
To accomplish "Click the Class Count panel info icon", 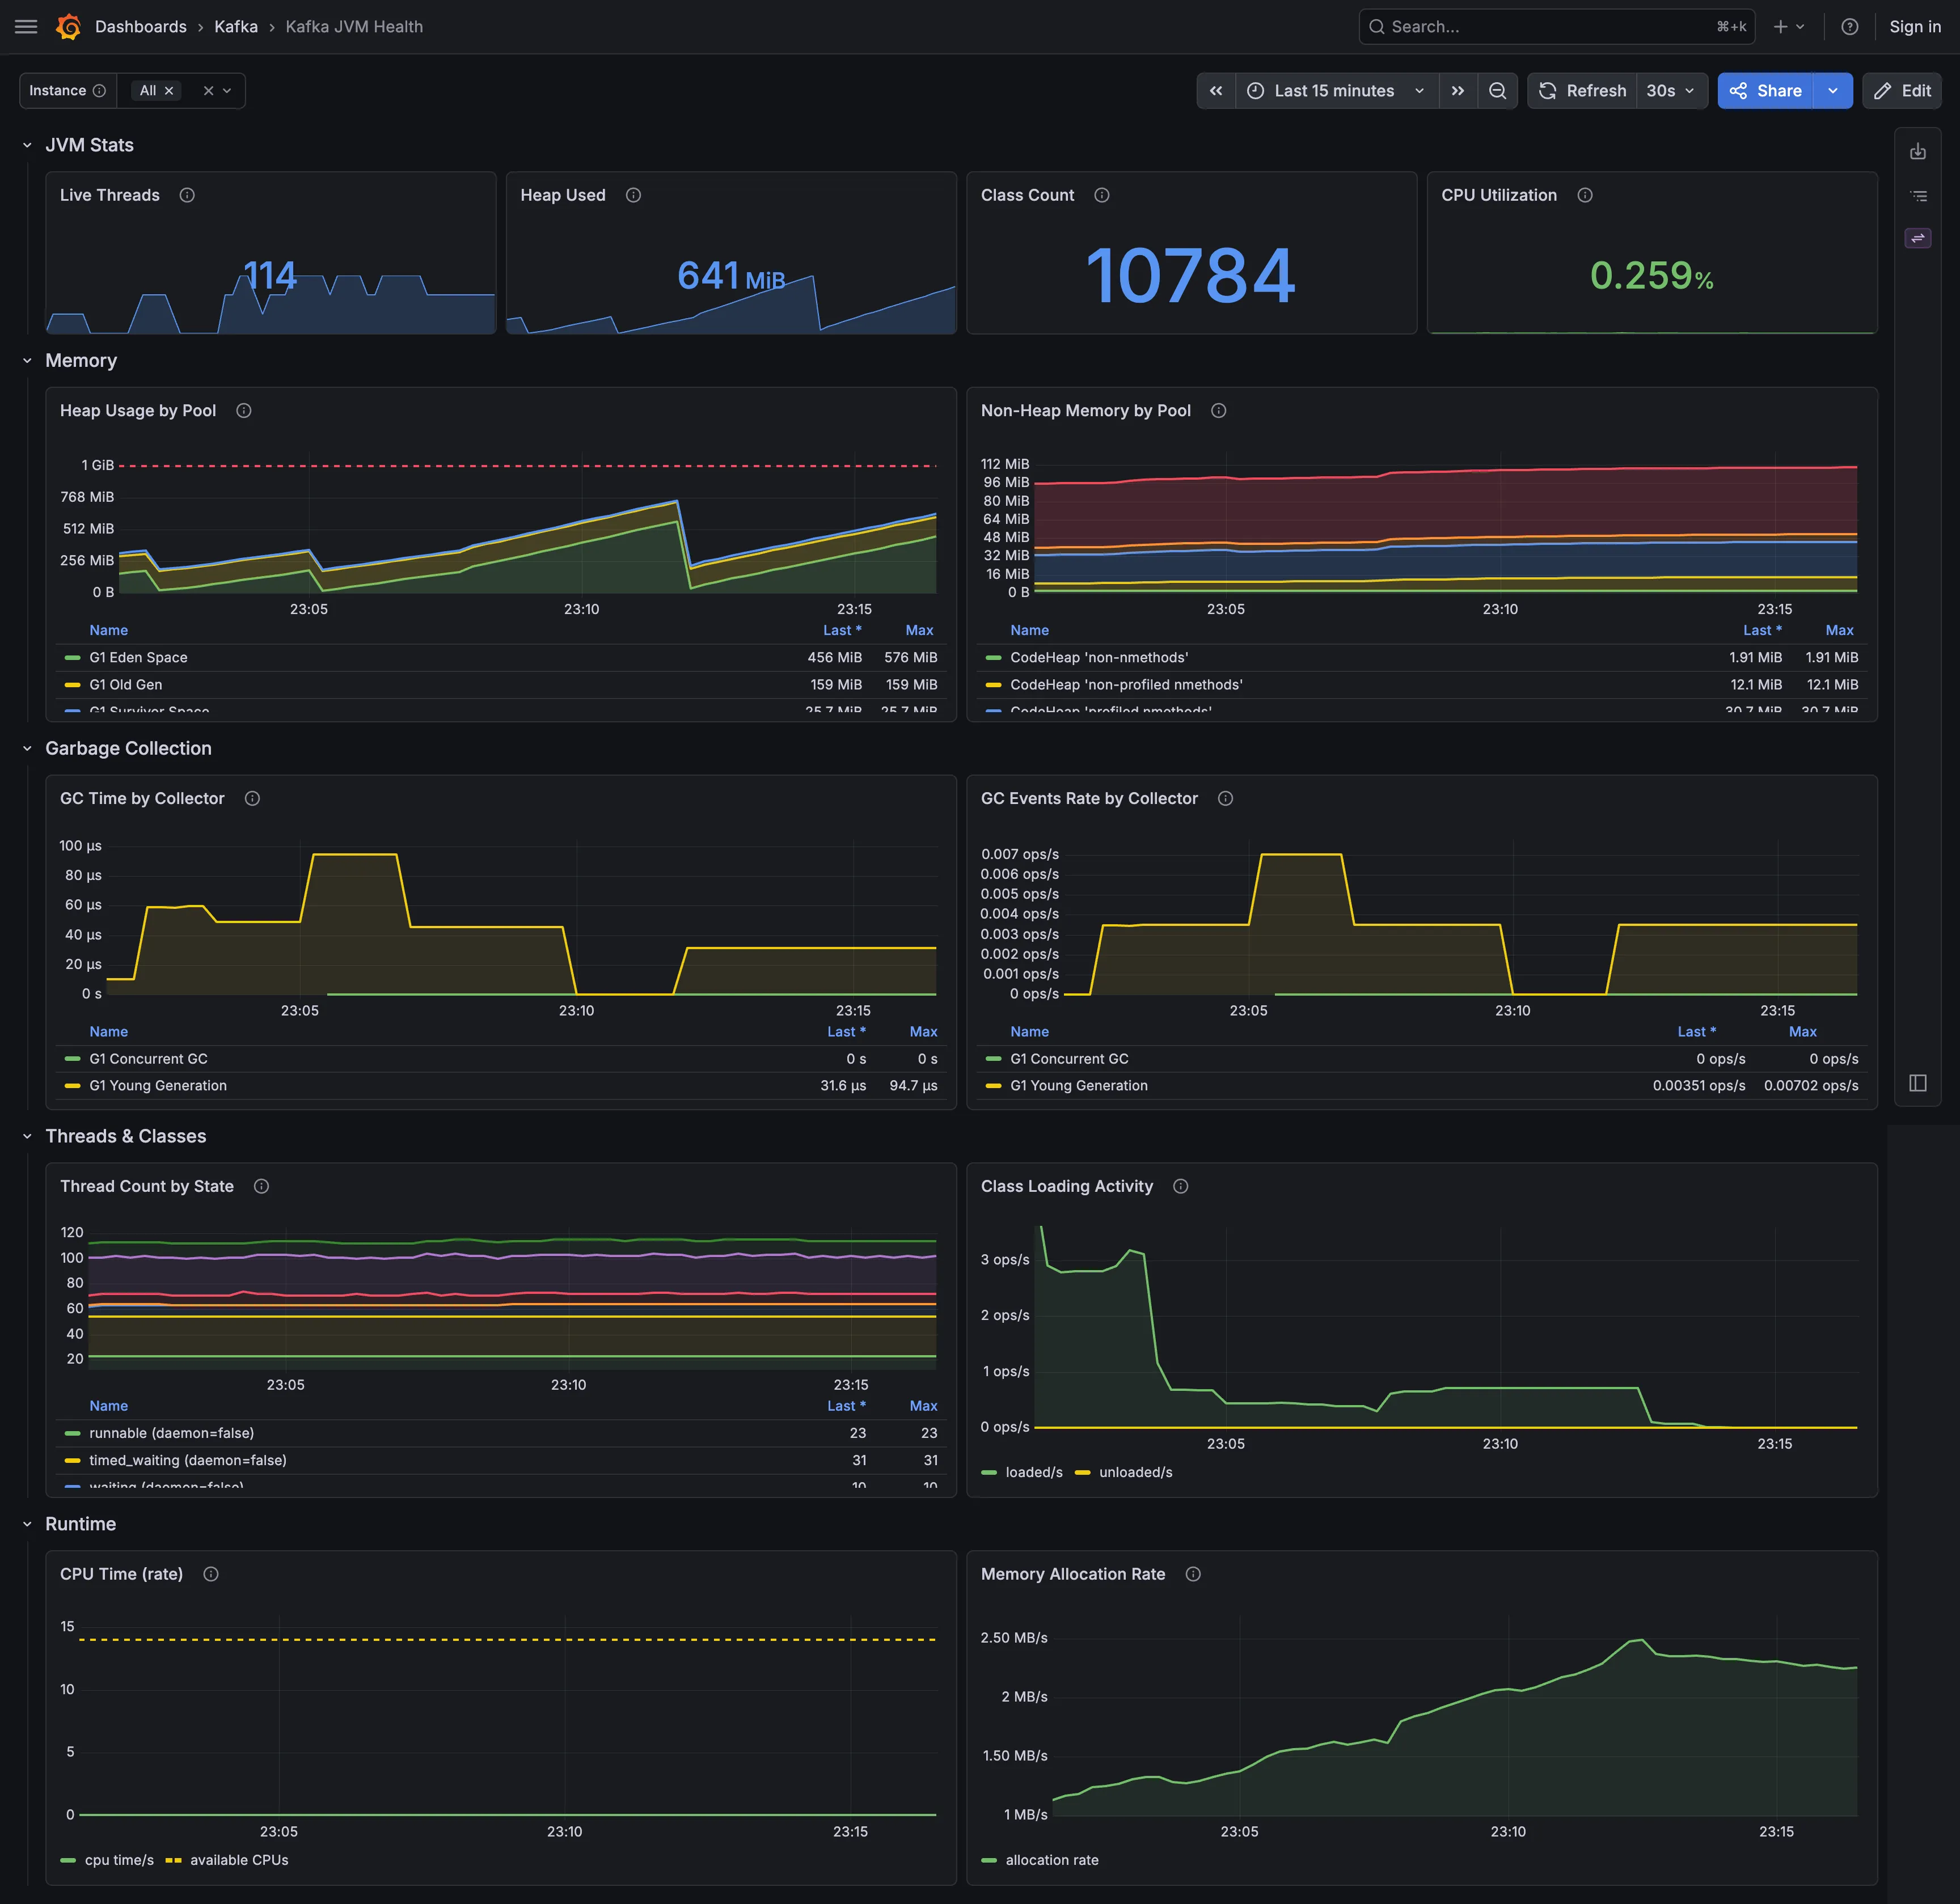I will 1102,195.
